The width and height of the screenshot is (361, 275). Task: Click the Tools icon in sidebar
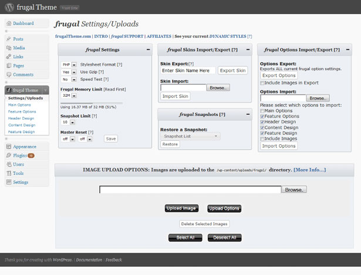pyautogui.click(x=9, y=173)
